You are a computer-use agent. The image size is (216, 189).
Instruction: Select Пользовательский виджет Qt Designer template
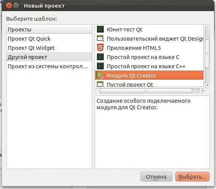click(149, 39)
